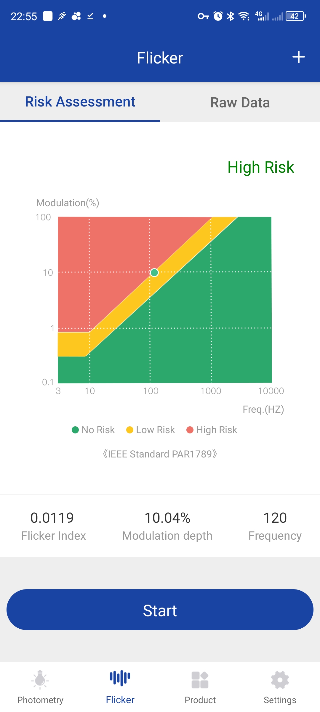The height and width of the screenshot is (712, 320).
Task: Open the Photometry bulb icon
Action: click(40, 679)
